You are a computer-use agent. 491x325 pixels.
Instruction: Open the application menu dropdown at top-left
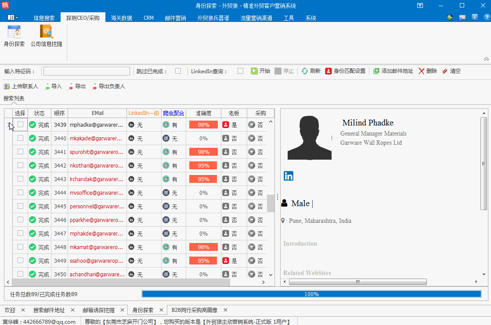pyautogui.click(x=13, y=18)
